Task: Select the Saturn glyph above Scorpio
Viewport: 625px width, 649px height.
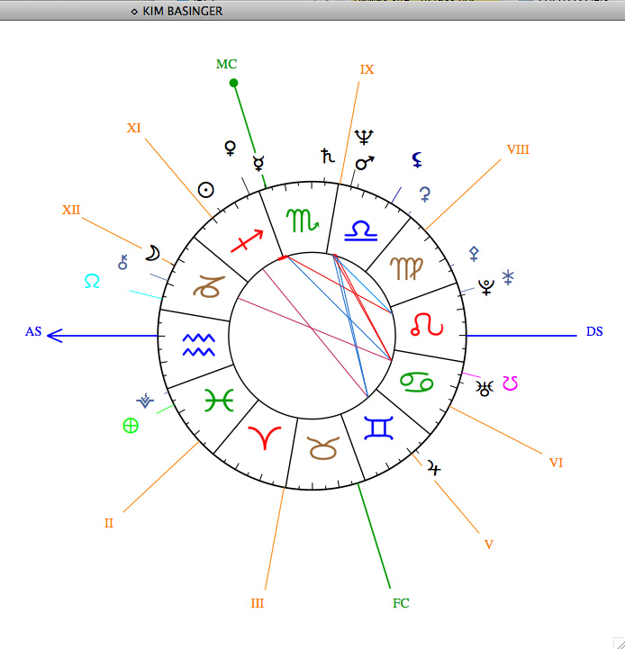Action: [328, 156]
